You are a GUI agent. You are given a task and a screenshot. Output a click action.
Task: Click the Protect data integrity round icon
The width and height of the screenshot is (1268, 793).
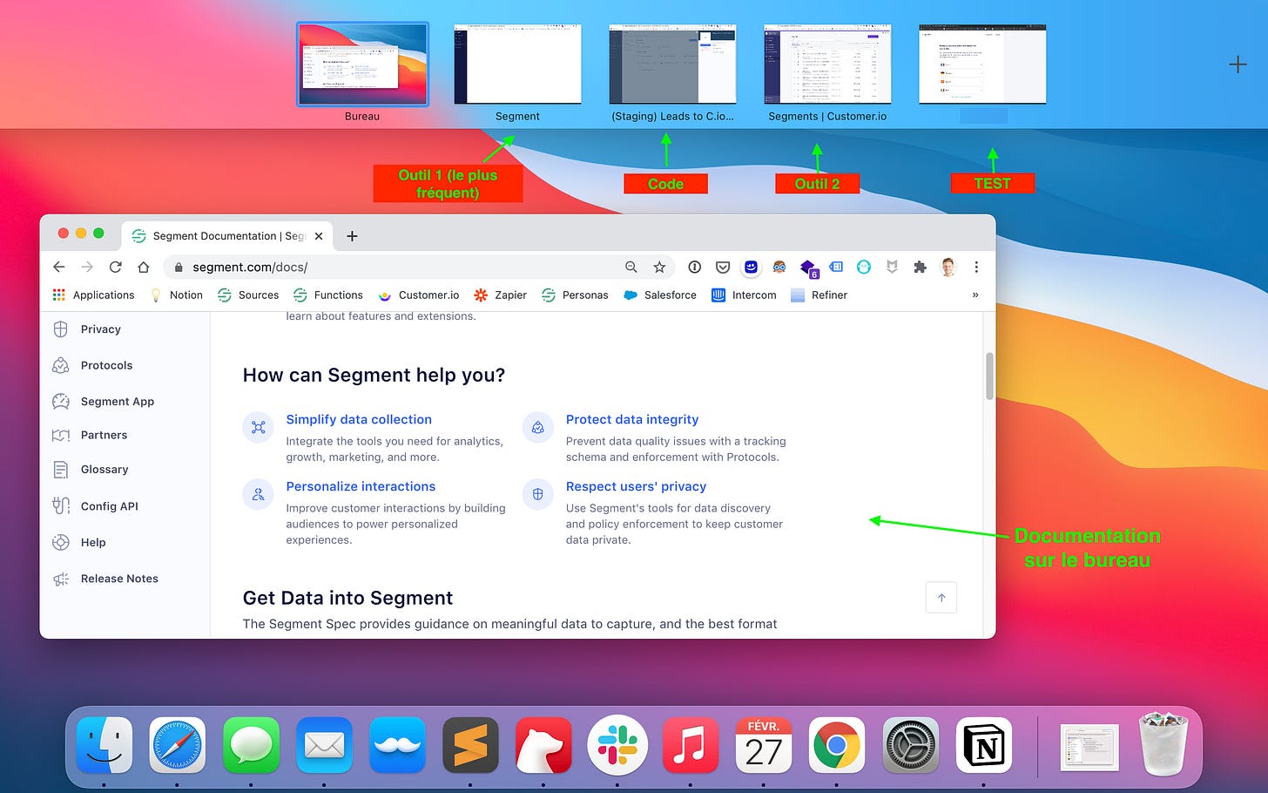coord(537,427)
